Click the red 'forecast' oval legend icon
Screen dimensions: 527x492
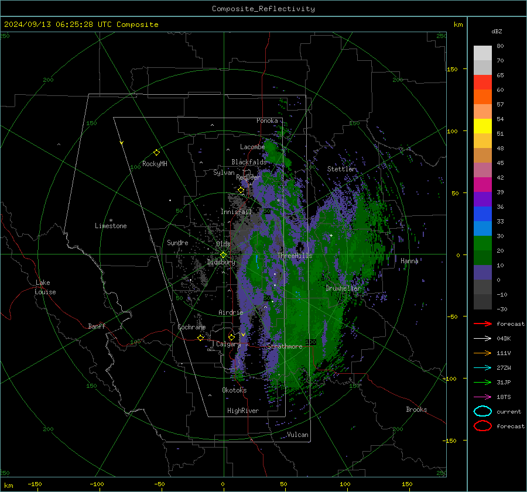(x=482, y=426)
